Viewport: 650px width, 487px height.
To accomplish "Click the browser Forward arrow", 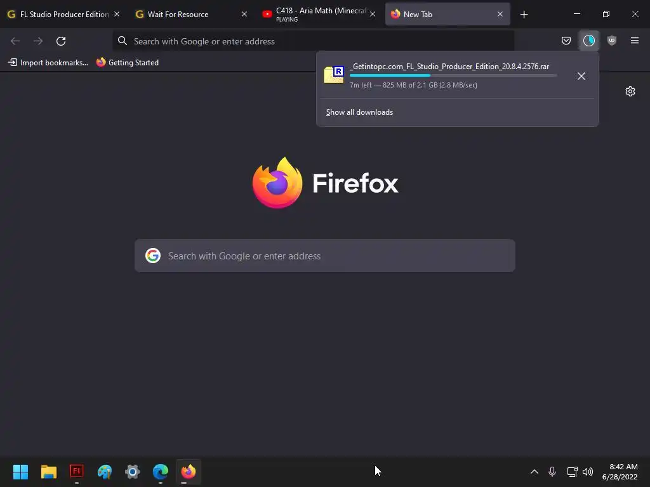I will (x=38, y=41).
